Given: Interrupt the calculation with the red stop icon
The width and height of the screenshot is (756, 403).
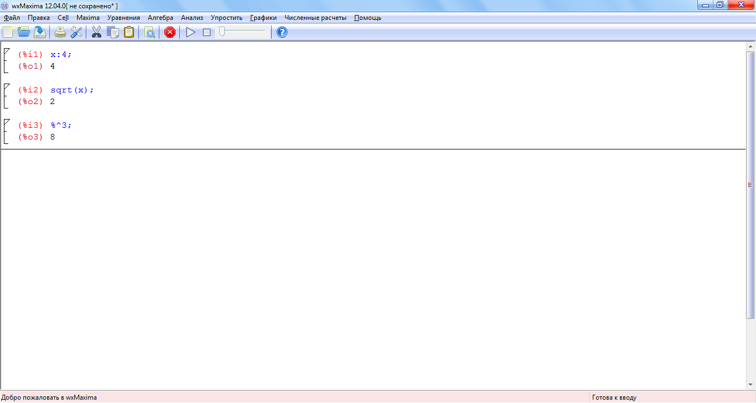Looking at the screenshot, I should coord(170,32).
